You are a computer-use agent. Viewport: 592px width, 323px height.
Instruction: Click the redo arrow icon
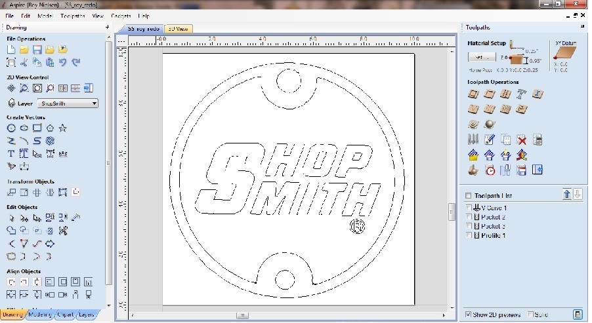tap(76, 62)
